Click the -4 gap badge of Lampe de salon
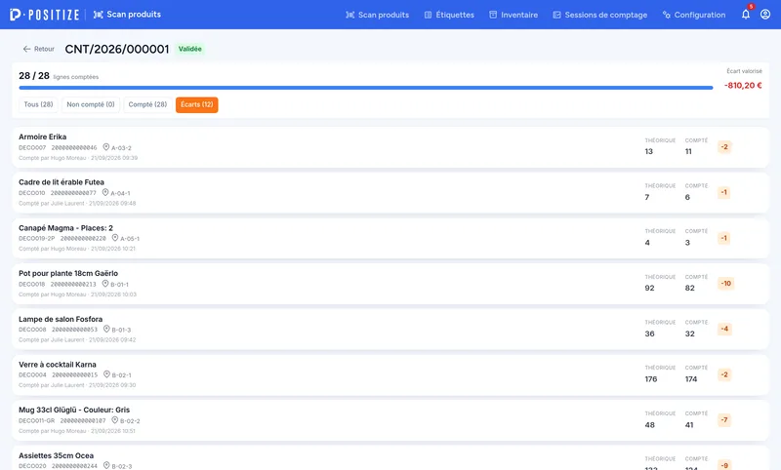 (x=724, y=329)
